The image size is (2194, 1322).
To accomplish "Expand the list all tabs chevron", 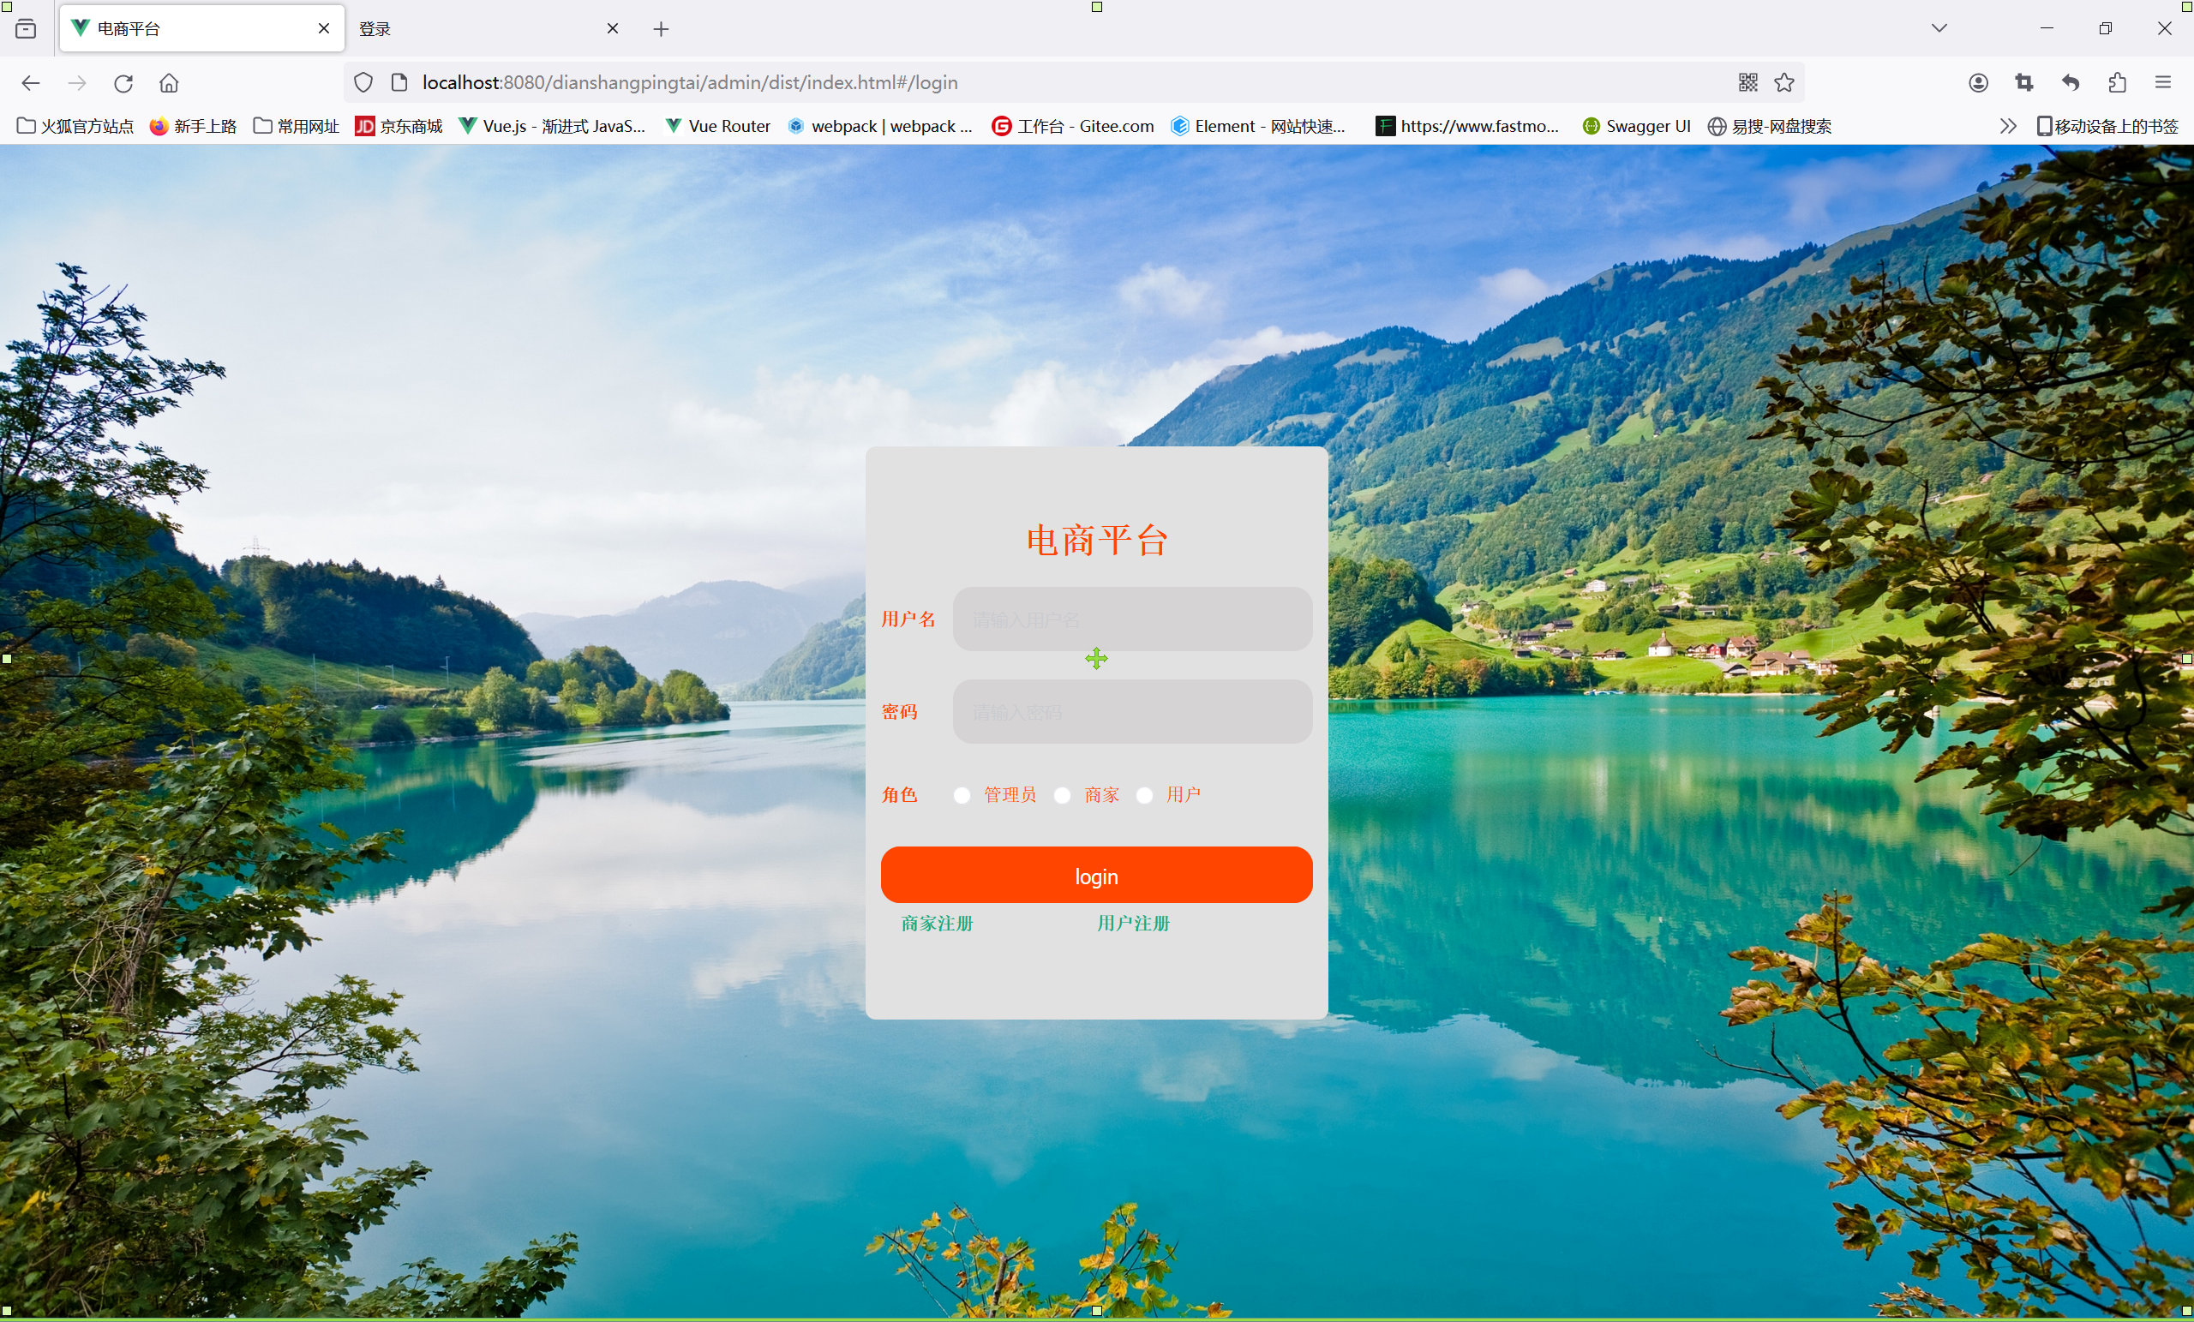I will point(1939,28).
